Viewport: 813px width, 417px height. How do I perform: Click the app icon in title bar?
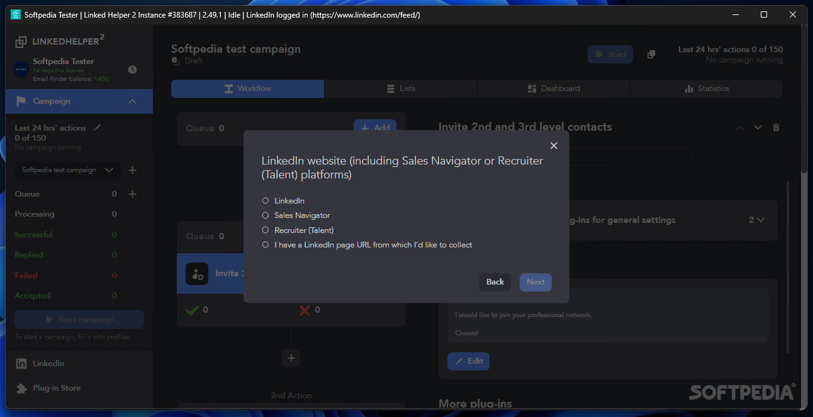coord(16,14)
